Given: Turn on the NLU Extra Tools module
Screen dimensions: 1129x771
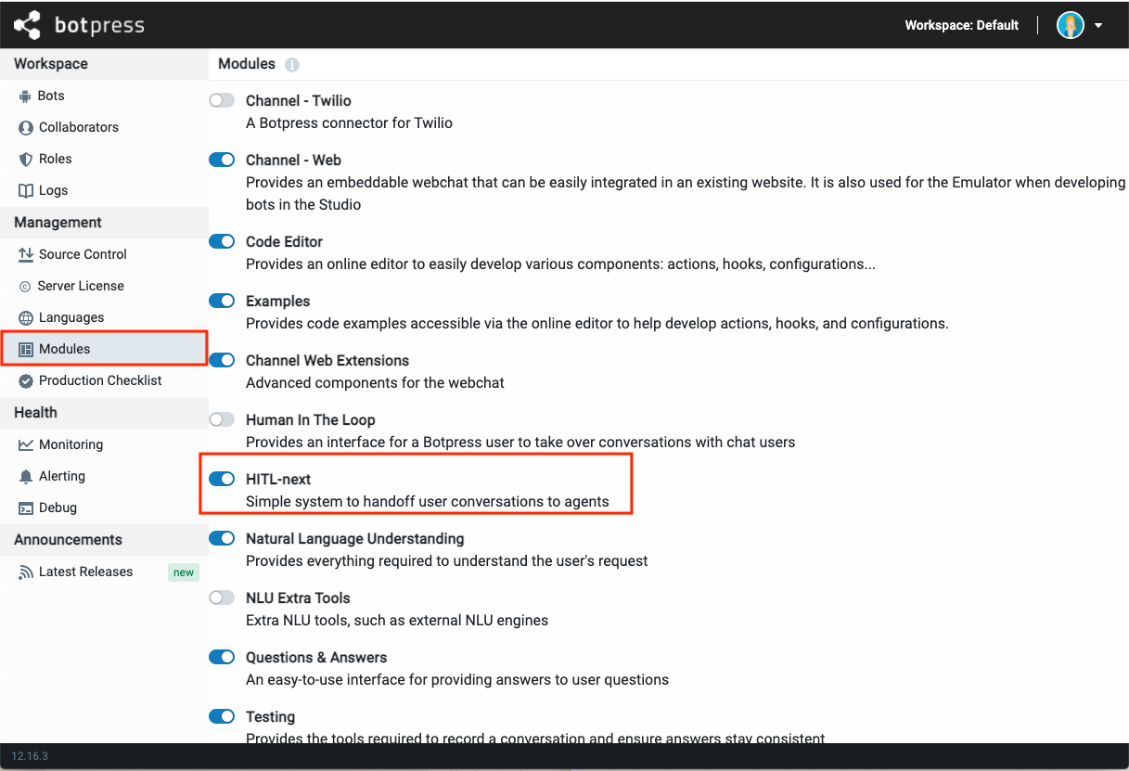Looking at the screenshot, I should 222,598.
